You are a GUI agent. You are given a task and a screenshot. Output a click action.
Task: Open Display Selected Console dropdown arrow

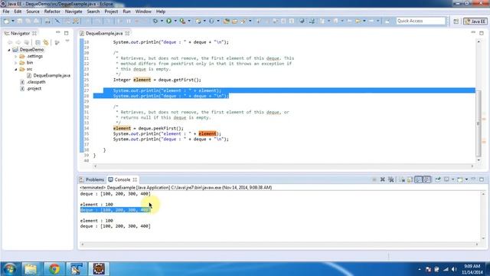coord(452,179)
